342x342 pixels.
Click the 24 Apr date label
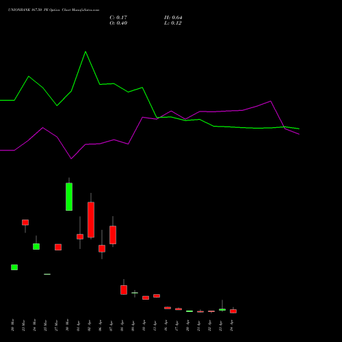pos(231,325)
